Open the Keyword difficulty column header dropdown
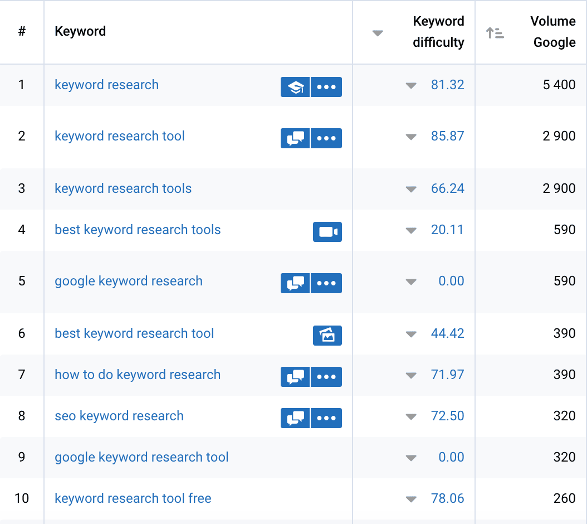This screenshot has width=587, height=524. tap(378, 33)
